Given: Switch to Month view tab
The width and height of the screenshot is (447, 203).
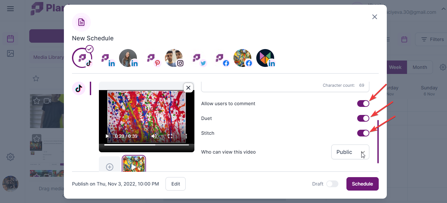Looking at the screenshot, I should pos(420,67).
